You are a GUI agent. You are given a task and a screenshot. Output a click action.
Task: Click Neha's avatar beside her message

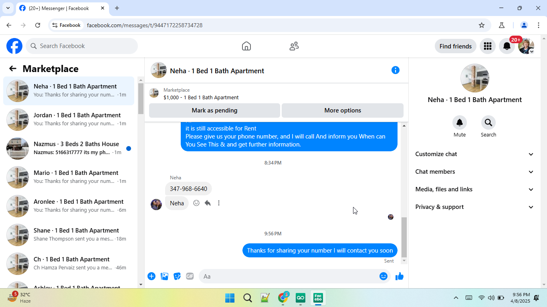[156, 204]
